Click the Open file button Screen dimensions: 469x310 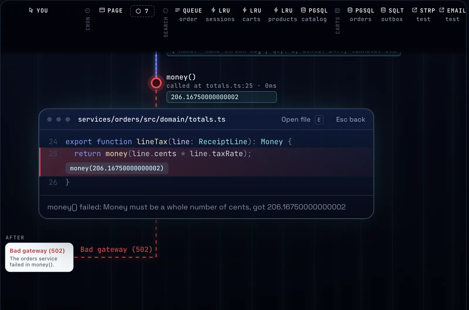[296, 119]
